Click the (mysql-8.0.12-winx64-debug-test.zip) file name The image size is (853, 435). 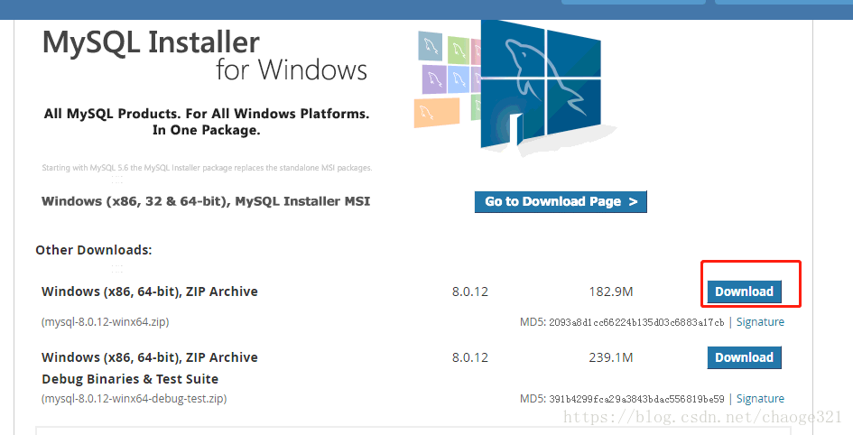[134, 399]
